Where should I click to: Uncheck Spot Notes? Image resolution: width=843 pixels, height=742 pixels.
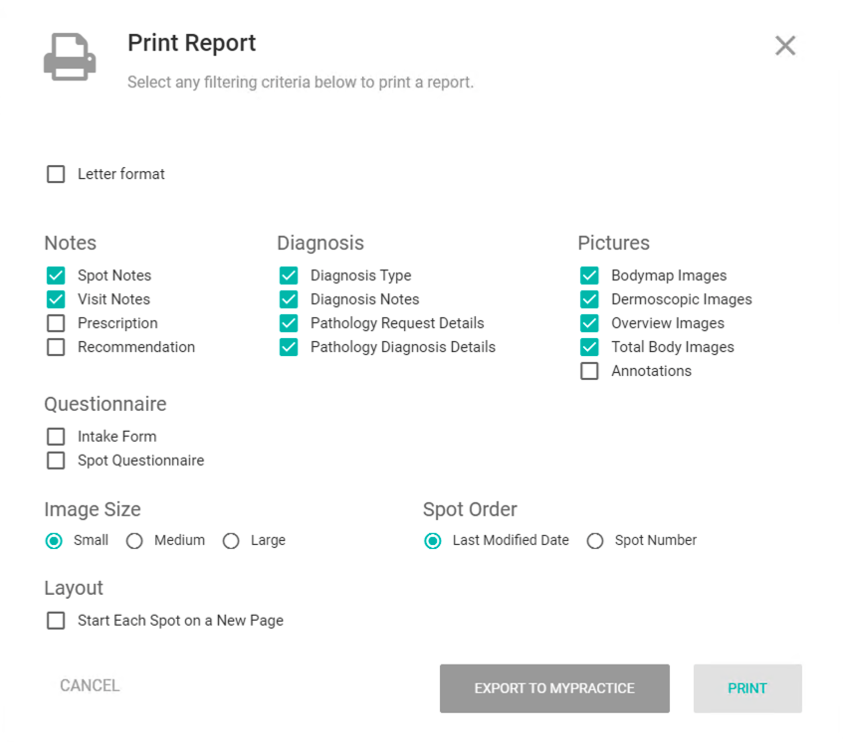point(56,276)
